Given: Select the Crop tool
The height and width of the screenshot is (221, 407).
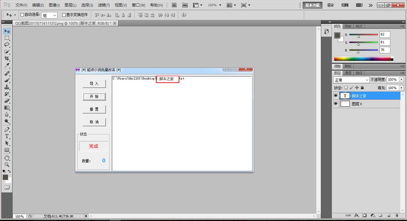Looking at the screenshot, I should pyautogui.click(x=7, y=58).
